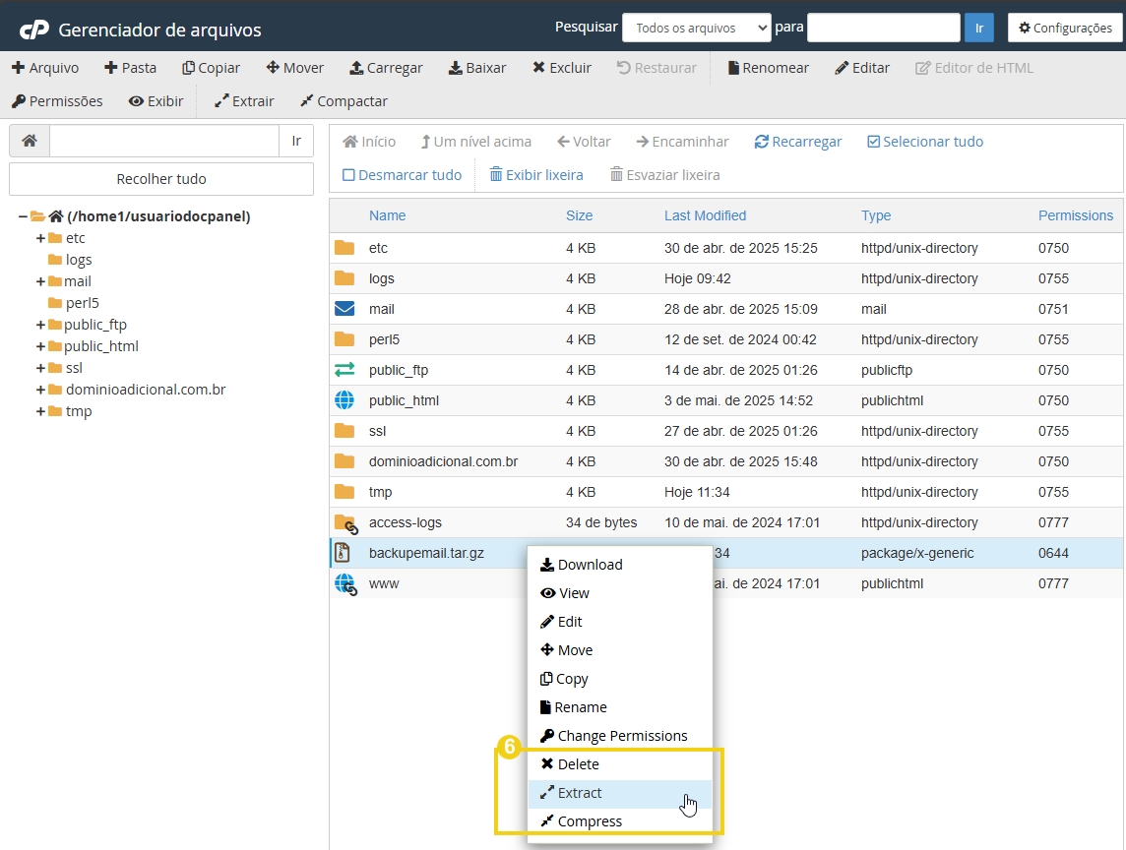Sort by Last Modified column header

click(705, 215)
